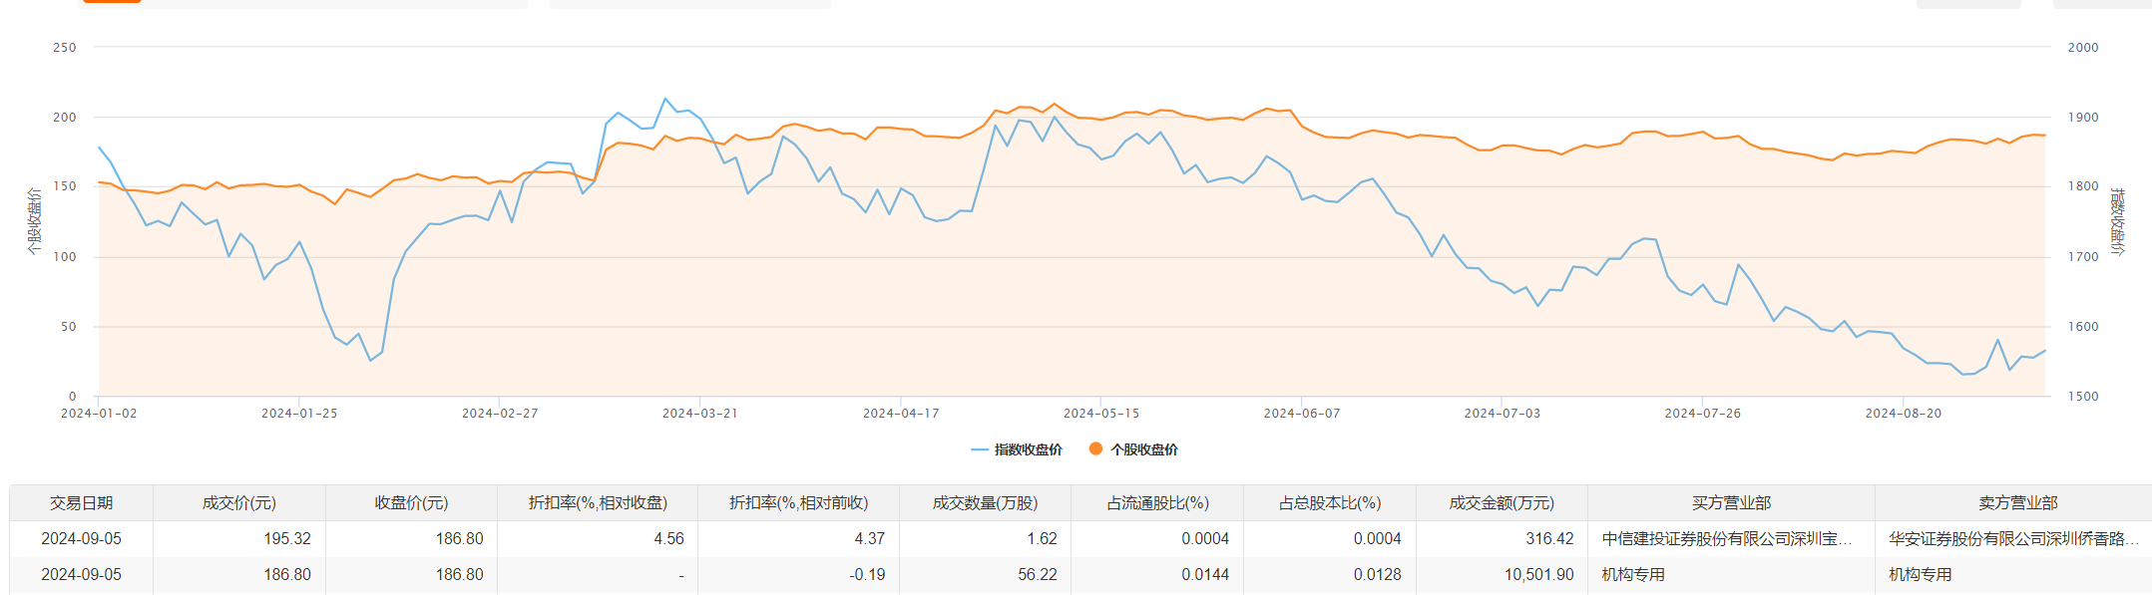Image resolution: width=2152 pixels, height=595 pixels.
Task: Click the blue line icon for 指数收盘价
Action: coord(979,450)
